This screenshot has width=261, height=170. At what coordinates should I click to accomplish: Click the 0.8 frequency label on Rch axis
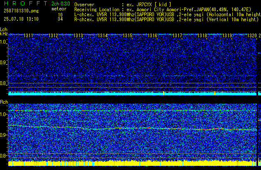pyautogui.click(x=3, y=155)
